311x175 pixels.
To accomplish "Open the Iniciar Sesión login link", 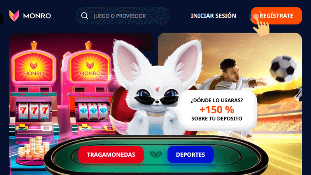I will [x=213, y=16].
